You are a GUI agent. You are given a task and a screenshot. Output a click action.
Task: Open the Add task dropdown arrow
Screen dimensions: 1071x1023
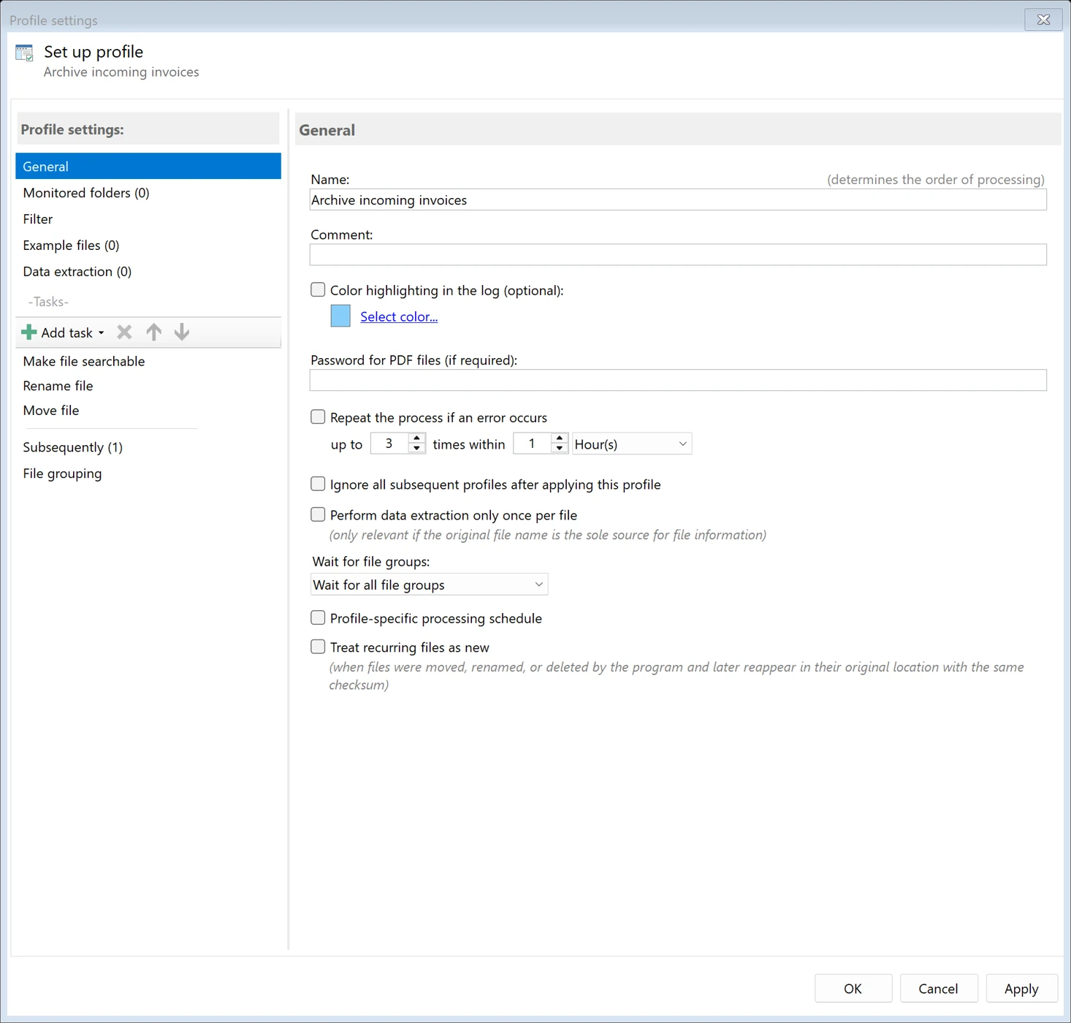click(x=102, y=333)
